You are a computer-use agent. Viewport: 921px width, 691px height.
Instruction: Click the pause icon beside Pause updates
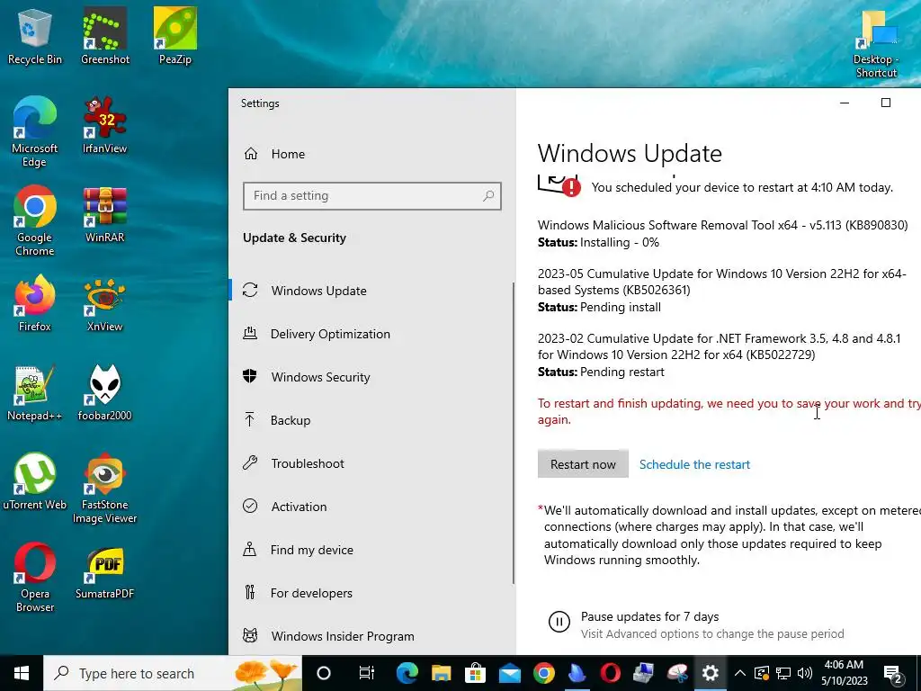[559, 622]
